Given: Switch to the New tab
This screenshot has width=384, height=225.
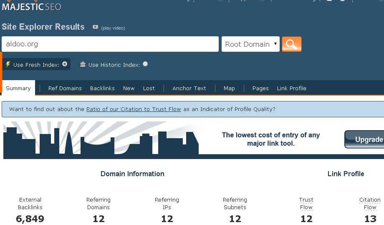Looking at the screenshot, I should [129, 88].
